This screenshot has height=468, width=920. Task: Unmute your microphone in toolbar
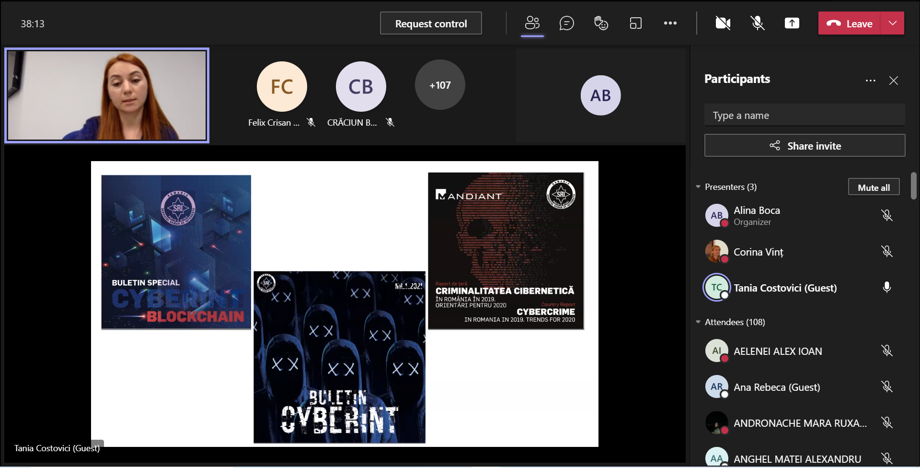click(x=757, y=23)
